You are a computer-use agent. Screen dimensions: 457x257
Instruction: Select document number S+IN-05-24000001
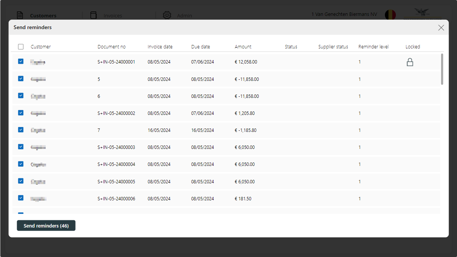(x=116, y=62)
